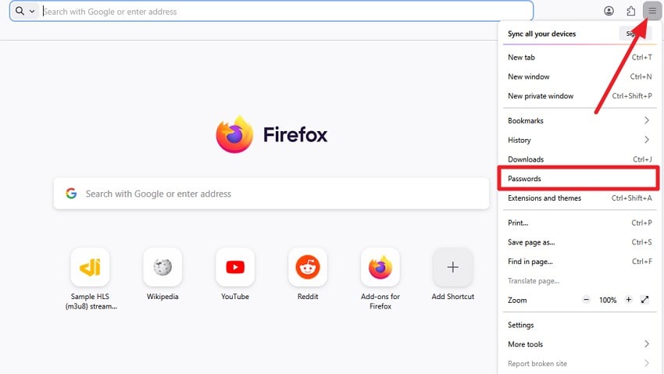
Task: Select New tab from the menu
Action: [580, 57]
